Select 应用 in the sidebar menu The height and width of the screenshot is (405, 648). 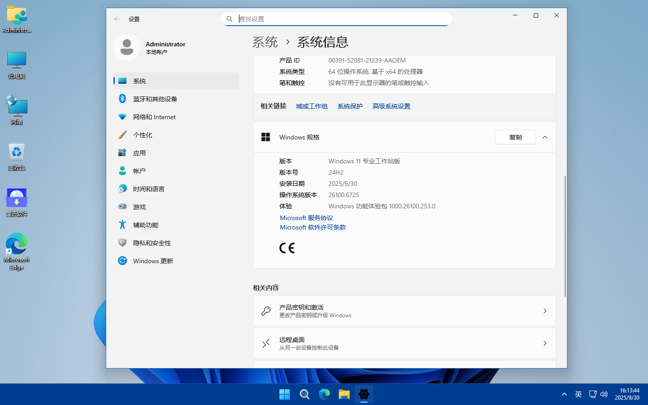point(139,153)
